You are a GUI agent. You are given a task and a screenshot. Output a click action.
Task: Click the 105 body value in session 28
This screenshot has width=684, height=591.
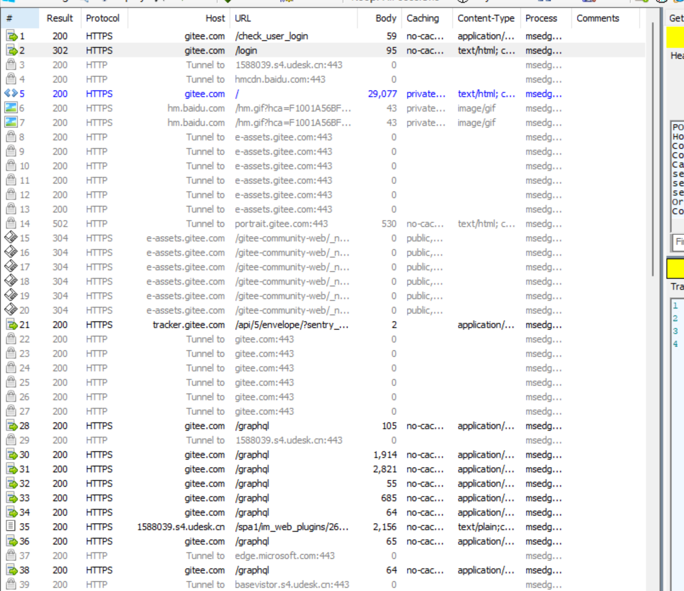(x=389, y=426)
